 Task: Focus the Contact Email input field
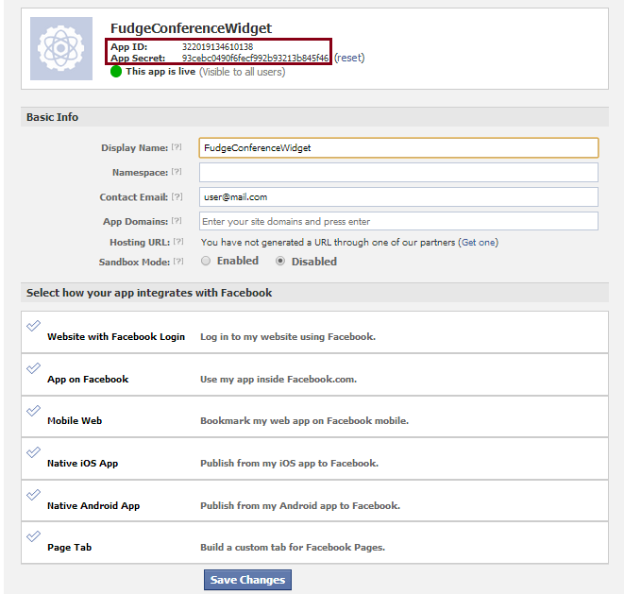[x=398, y=197]
